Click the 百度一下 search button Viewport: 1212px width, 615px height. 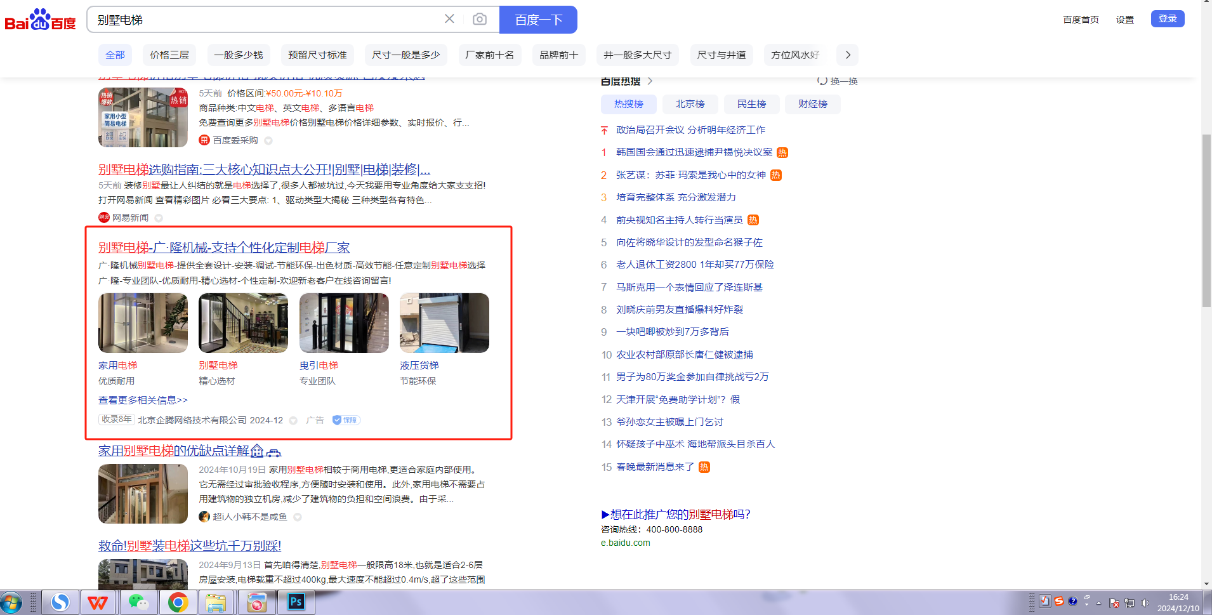(x=538, y=20)
